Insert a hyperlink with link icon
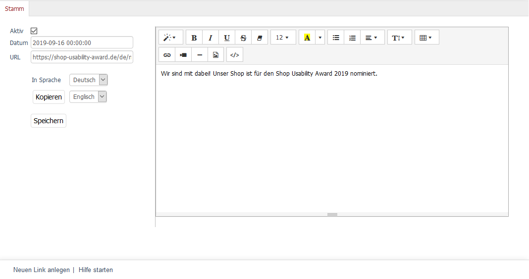 167,55
